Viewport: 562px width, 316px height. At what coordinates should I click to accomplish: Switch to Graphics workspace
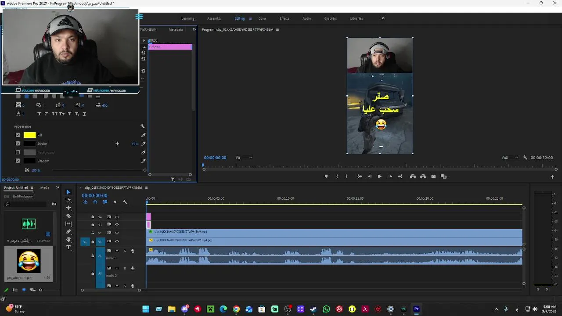(331, 18)
